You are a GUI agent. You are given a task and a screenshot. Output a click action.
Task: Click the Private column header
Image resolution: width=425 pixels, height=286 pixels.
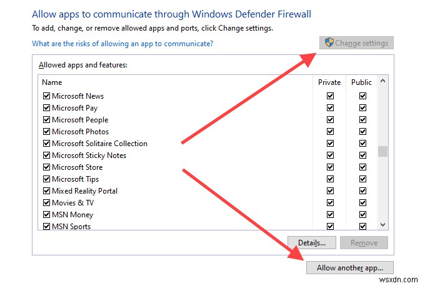click(329, 82)
